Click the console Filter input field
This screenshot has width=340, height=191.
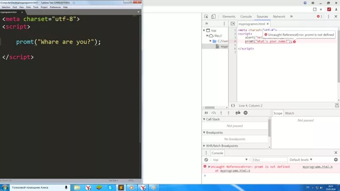[269, 160]
